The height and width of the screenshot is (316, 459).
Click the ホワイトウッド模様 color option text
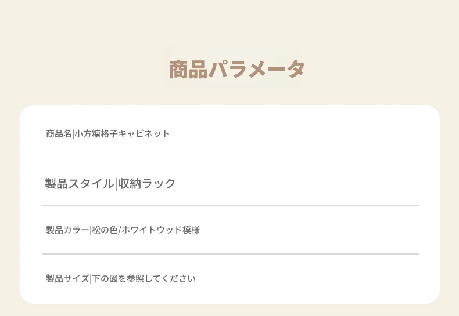click(161, 230)
